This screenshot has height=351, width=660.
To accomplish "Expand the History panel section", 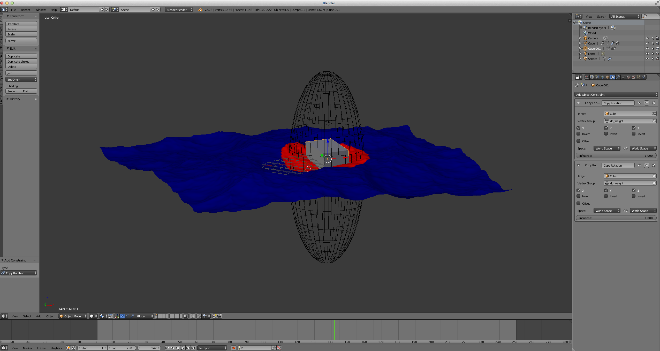I will [7, 99].
